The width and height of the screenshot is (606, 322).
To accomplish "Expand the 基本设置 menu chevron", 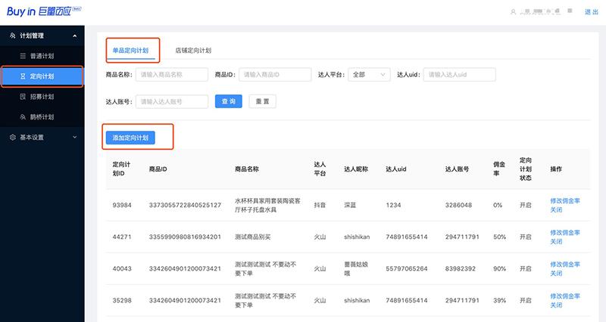I will [74, 138].
